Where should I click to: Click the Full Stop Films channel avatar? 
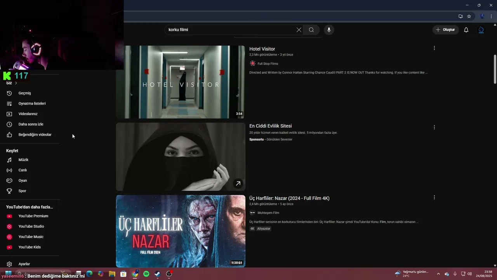[252, 63]
